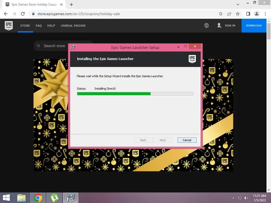Open uTorrent from the taskbar
This screenshot has height=203, width=271.
point(54,198)
